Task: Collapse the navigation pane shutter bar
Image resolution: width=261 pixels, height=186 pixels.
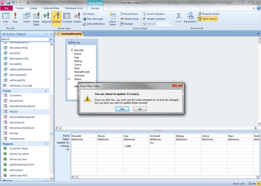Action: click(51, 34)
